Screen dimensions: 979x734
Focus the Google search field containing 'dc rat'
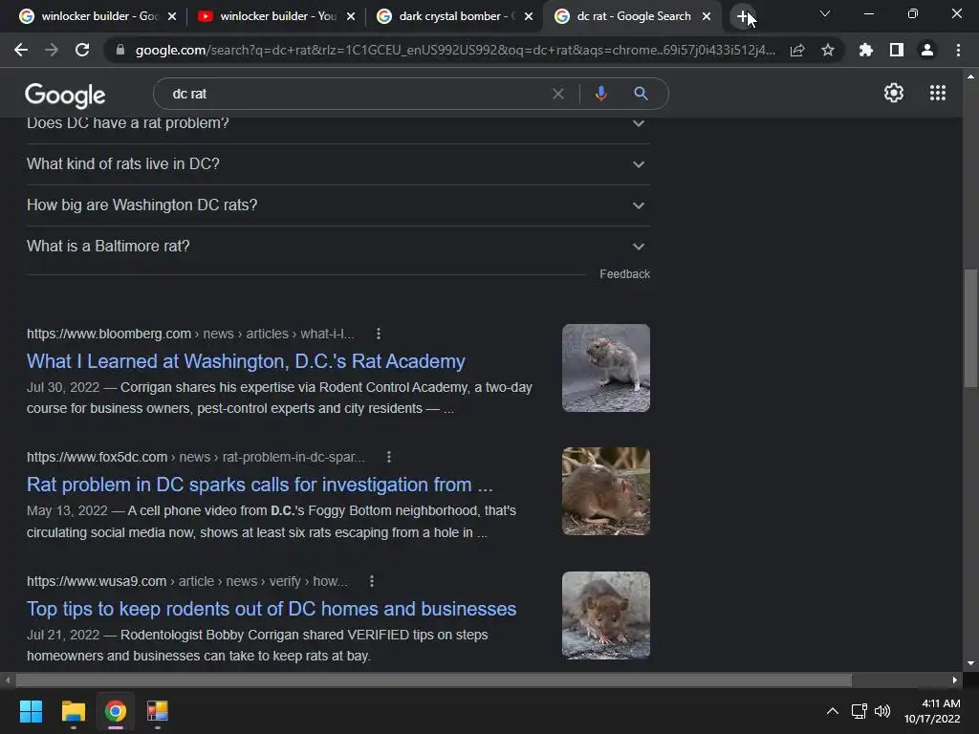[356, 94]
